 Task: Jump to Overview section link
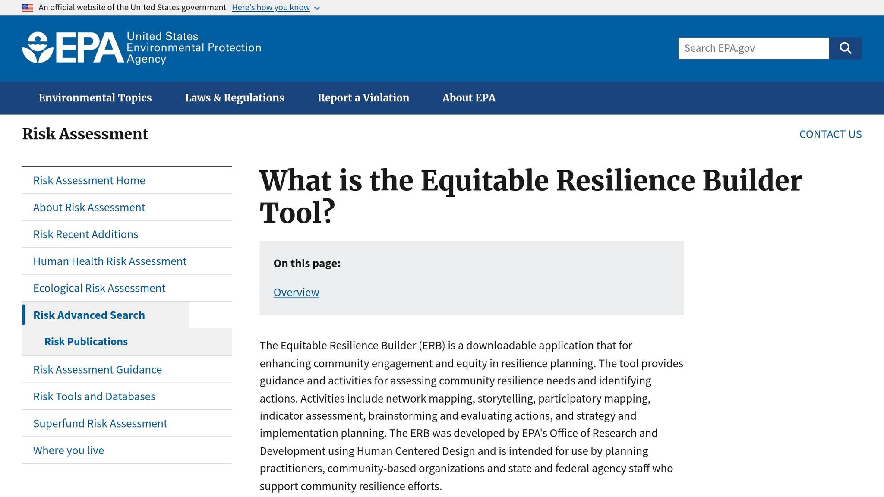(296, 293)
